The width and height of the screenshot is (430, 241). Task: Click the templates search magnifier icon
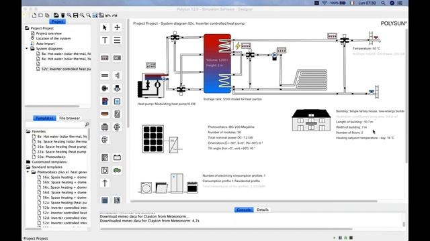click(87, 125)
